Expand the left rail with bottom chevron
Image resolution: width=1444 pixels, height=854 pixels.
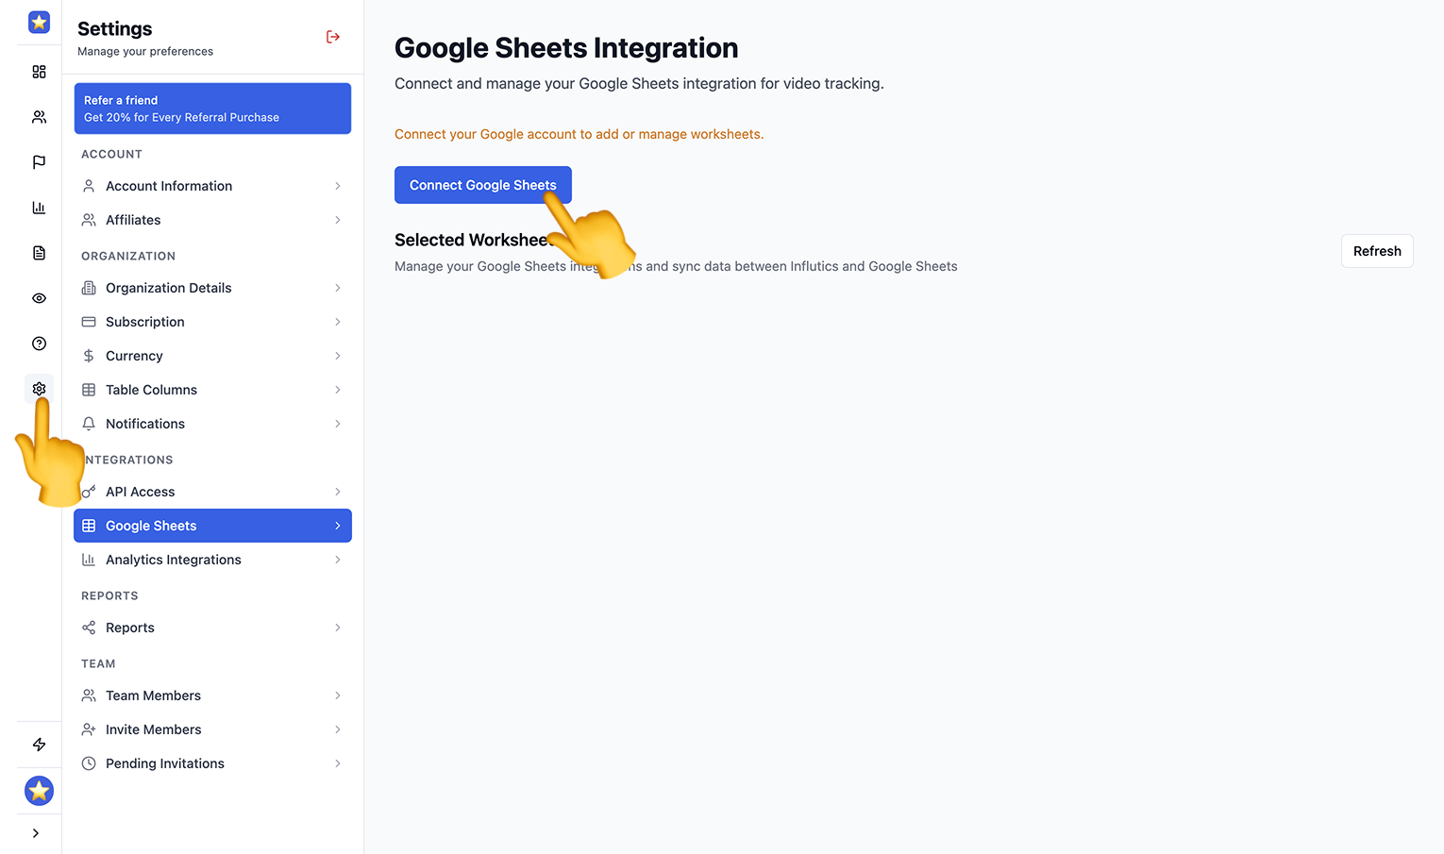coord(36,833)
